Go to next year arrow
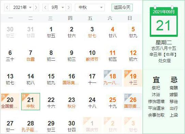The width and height of the screenshot is (185, 134). 36,8
